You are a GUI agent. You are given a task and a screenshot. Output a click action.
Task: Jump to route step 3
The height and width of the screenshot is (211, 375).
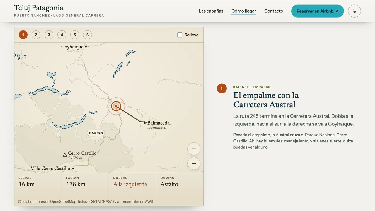tap(49, 35)
